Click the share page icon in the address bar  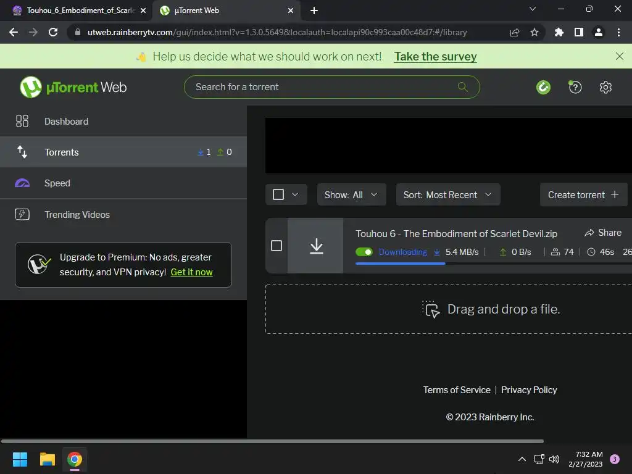[x=515, y=32]
